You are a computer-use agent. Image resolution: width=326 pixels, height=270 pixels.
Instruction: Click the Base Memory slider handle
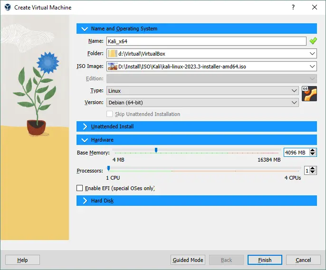tap(156, 150)
